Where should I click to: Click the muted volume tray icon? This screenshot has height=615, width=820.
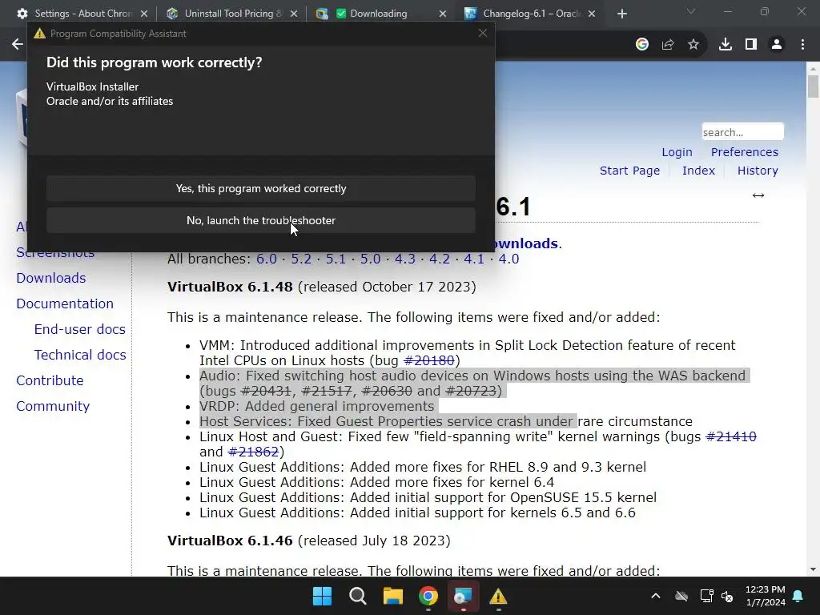727,596
